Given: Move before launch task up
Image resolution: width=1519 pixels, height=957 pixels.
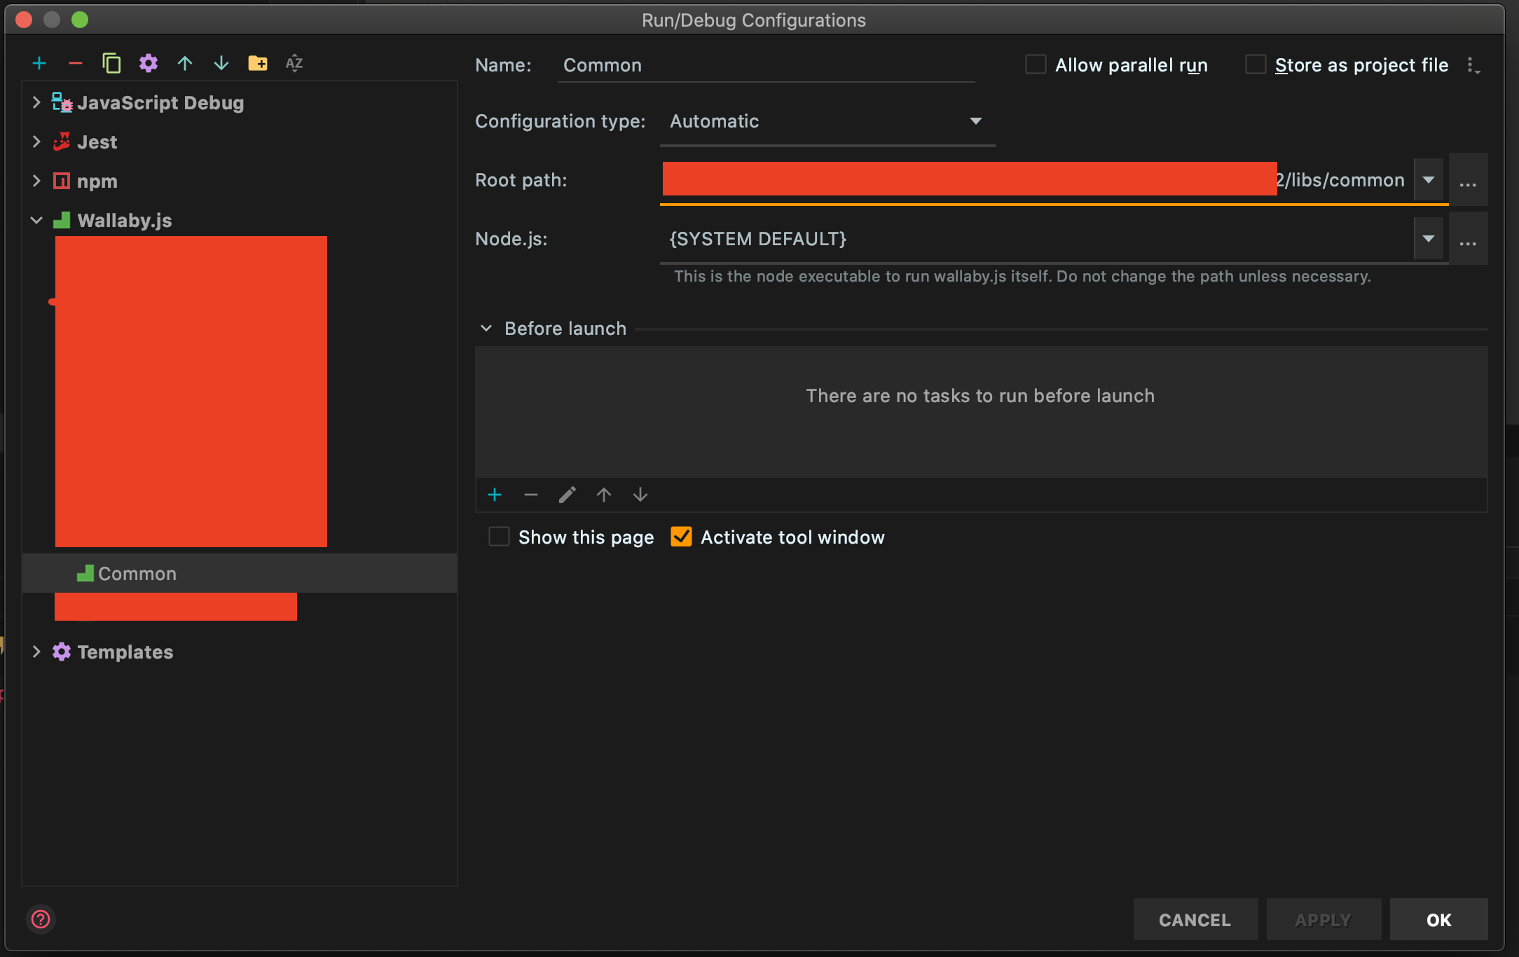Looking at the screenshot, I should (x=604, y=495).
